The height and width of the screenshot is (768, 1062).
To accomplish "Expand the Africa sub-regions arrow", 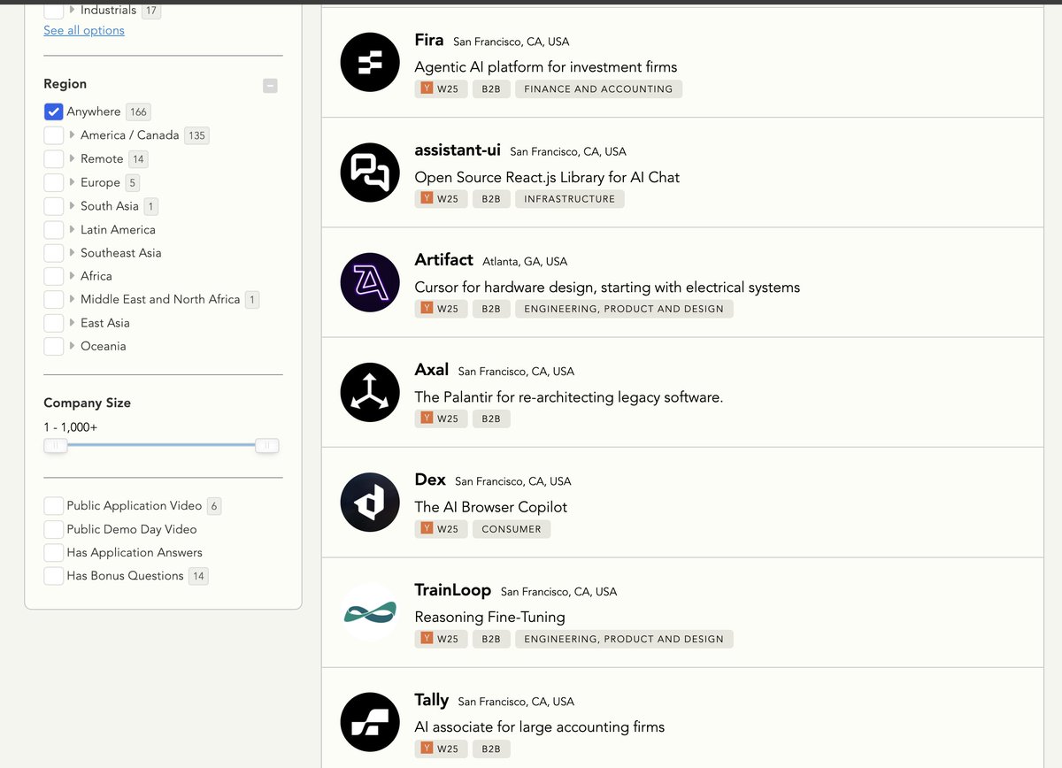I will coord(73,276).
